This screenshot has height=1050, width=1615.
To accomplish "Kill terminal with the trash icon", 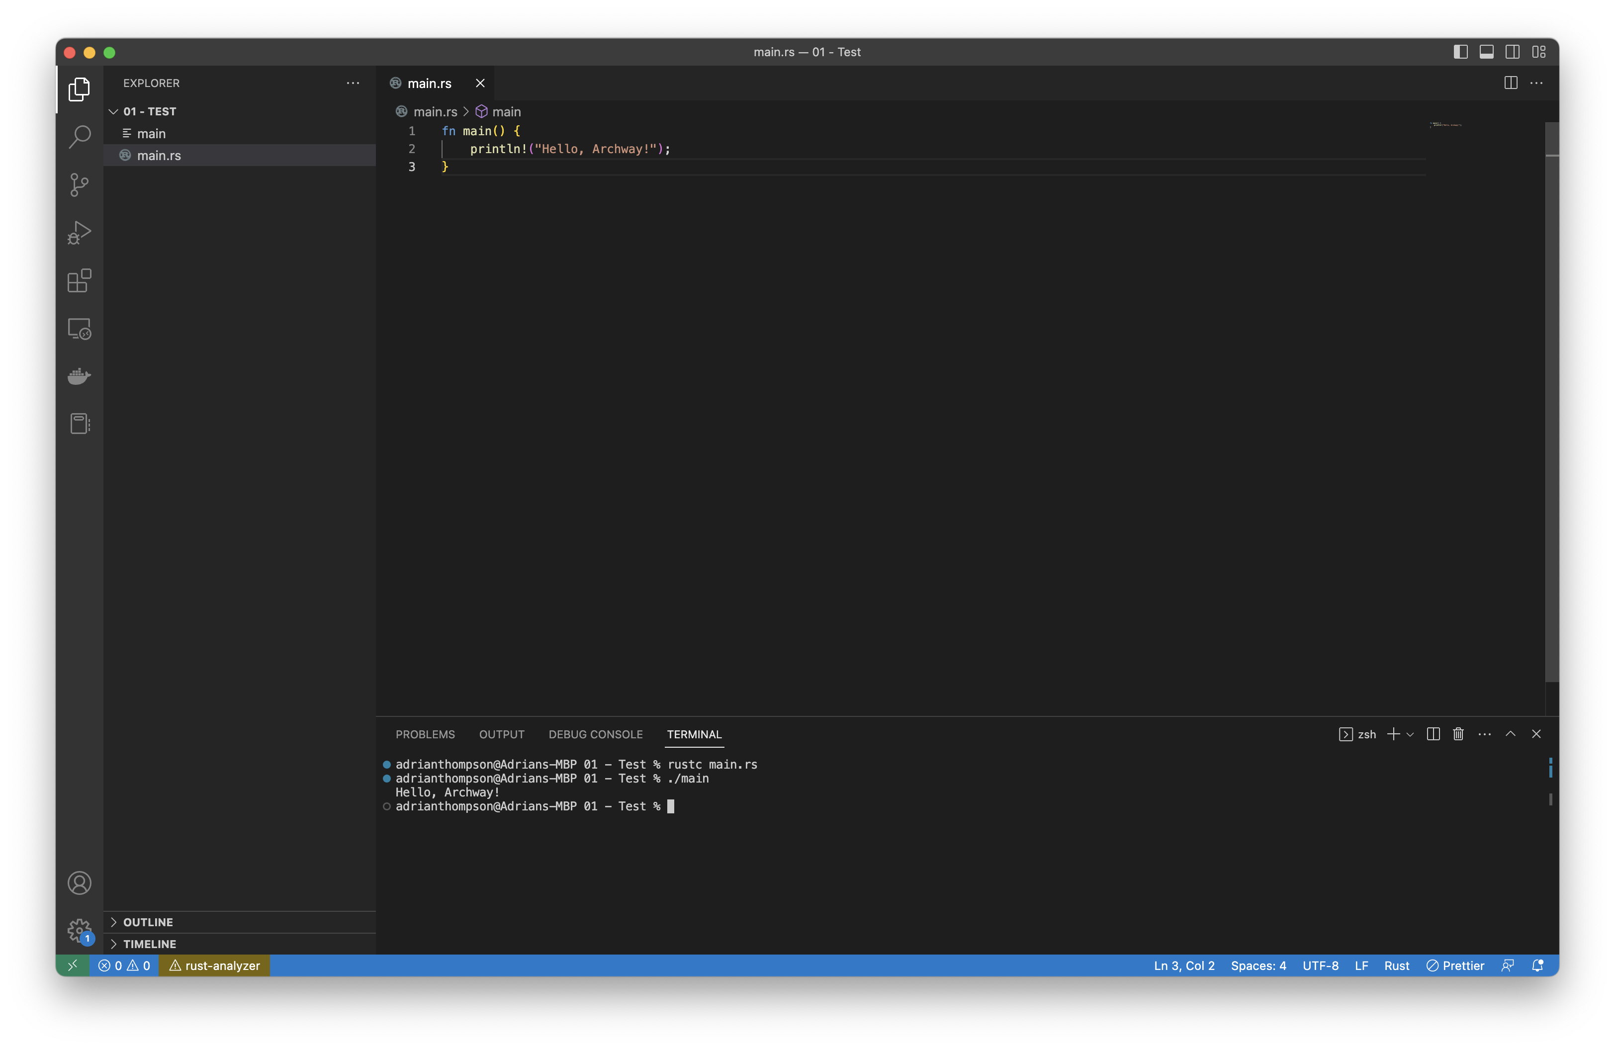I will 1458,734.
